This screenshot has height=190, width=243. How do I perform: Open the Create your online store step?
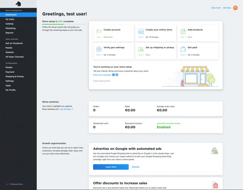tap(156, 33)
